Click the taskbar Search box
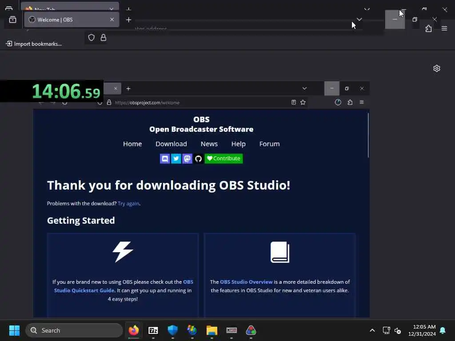The width and height of the screenshot is (455, 341). click(74, 330)
